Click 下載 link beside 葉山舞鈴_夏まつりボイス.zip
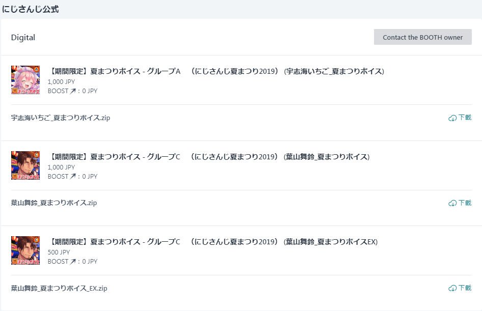Screen dimensions: 482x311 pos(465,203)
